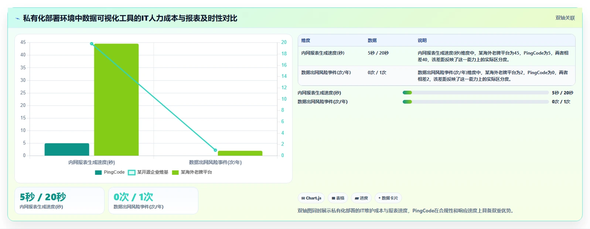Click the 某开源企业维基 legend label
The height and width of the screenshot is (229, 590).
(153, 172)
